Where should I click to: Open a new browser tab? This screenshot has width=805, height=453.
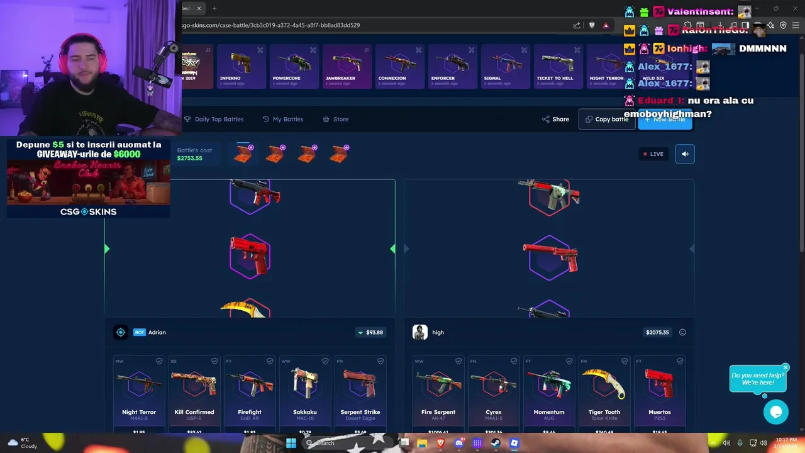pyautogui.click(x=214, y=8)
